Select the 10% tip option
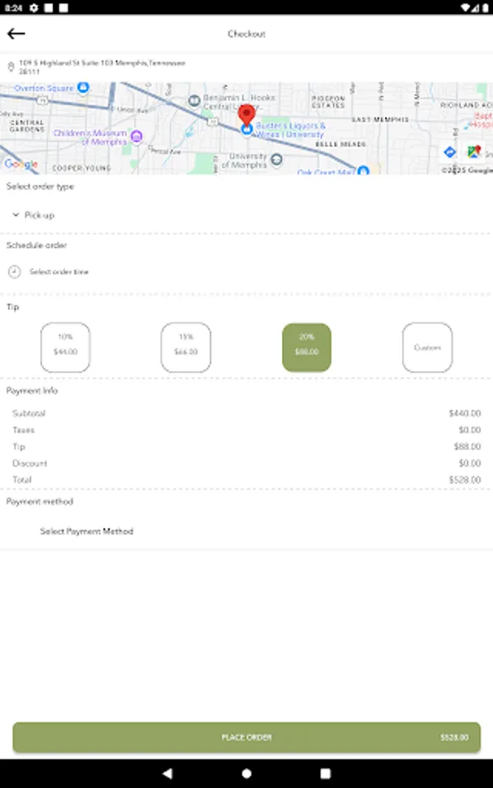The image size is (493, 788). pyautogui.click(x=66, y=348)
